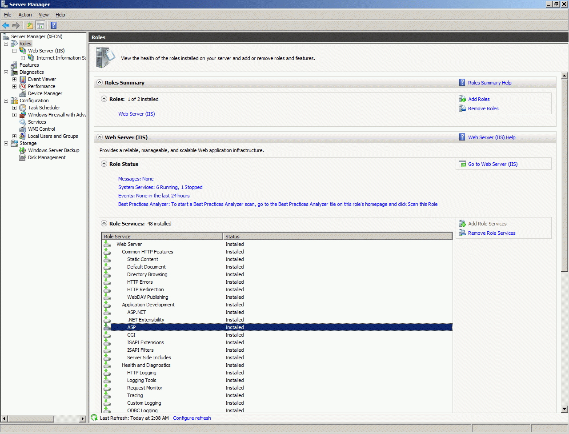Click the Performance icon
Viewport: 569px width, 434px height.
(x=23, y=86)
